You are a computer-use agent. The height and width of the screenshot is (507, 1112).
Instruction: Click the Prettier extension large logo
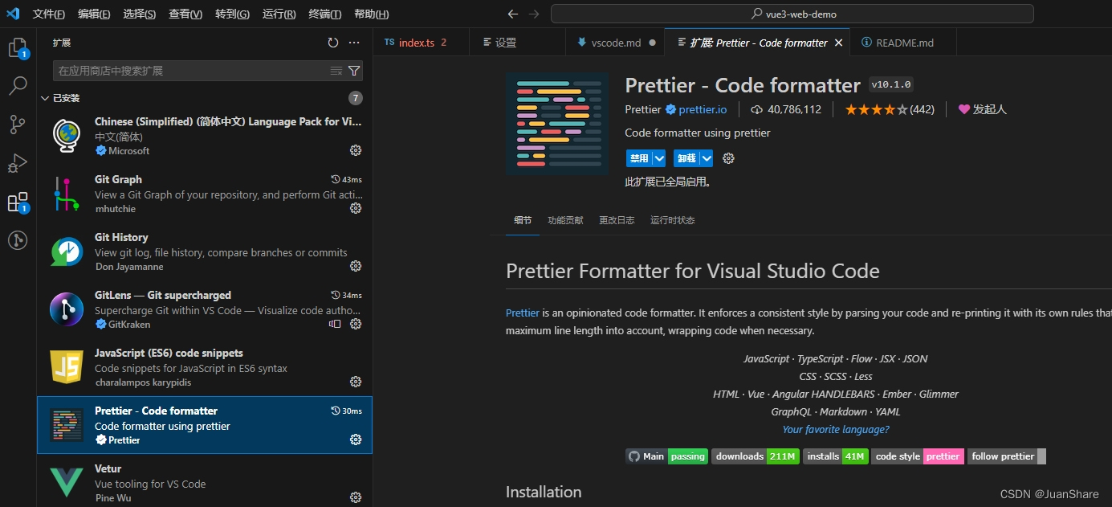[x=557, y=124]
